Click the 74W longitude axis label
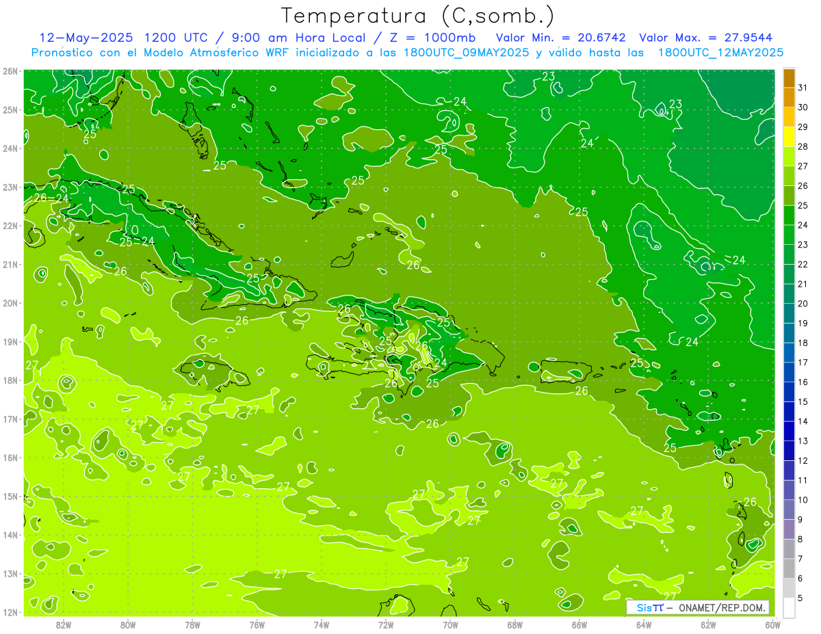Image resolution: width=821 pixels, height=634 pixels. click(322, 625)
